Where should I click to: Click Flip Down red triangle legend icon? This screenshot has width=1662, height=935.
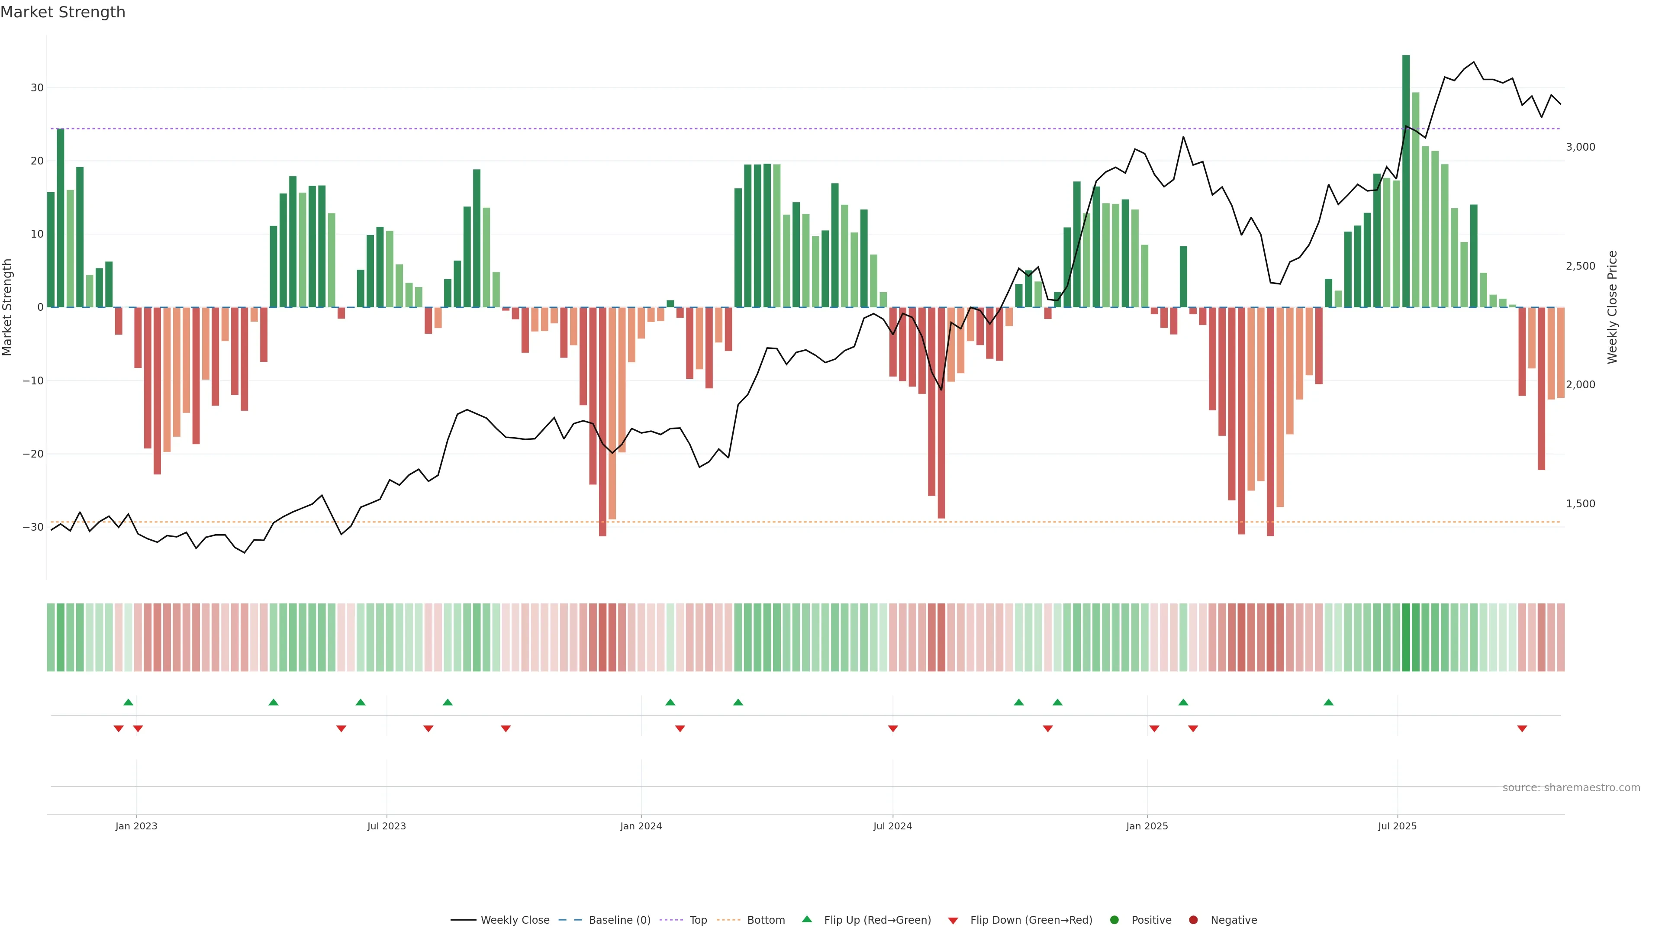(x=953, y=920)
